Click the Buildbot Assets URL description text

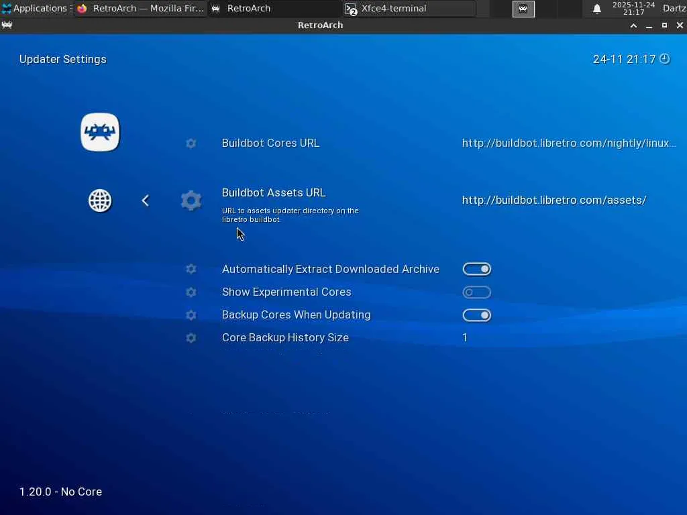point(290,215)
